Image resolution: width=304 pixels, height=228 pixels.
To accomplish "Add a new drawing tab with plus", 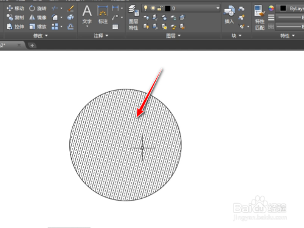I will click(x=32, y=46).
